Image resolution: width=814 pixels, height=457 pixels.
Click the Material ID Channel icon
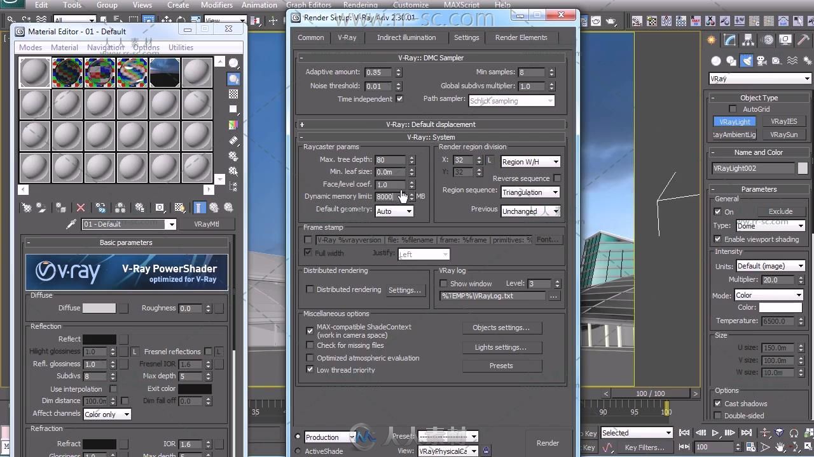click(x=160, y=208)
